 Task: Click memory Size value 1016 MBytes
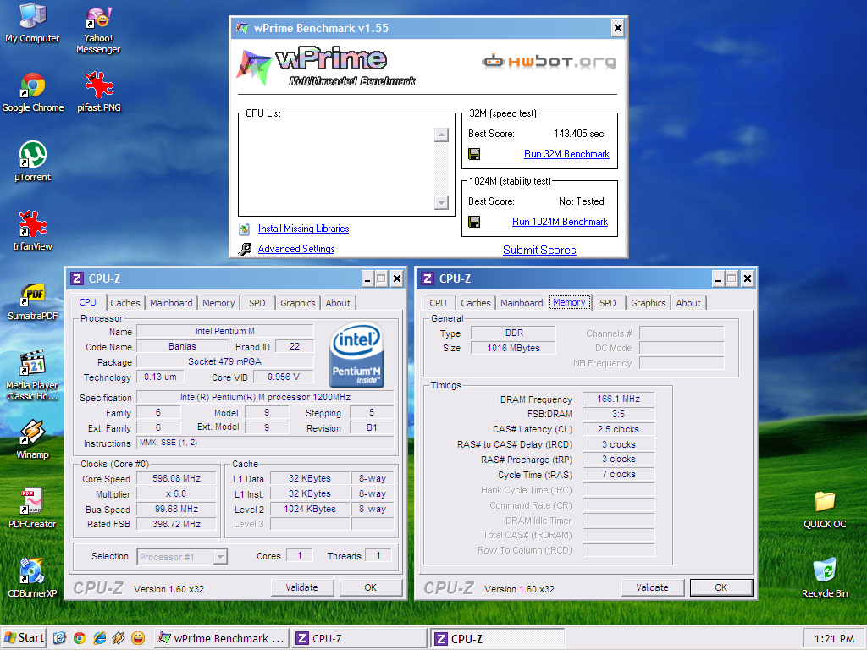(x=513, y=348)
